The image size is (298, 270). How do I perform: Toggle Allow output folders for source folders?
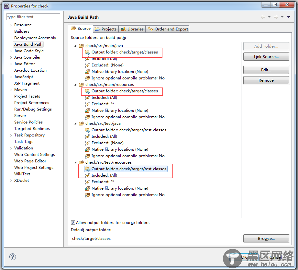pyautogui.click(x=73, y=222)
